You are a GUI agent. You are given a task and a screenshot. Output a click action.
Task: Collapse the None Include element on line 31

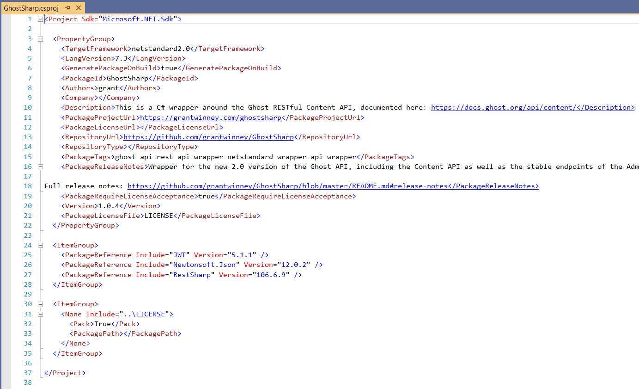click(x=40, y=314)
